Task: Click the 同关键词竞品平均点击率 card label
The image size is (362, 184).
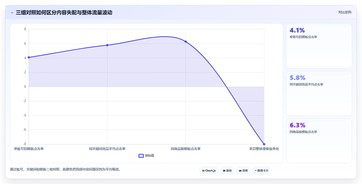Action: pos(306,85)
